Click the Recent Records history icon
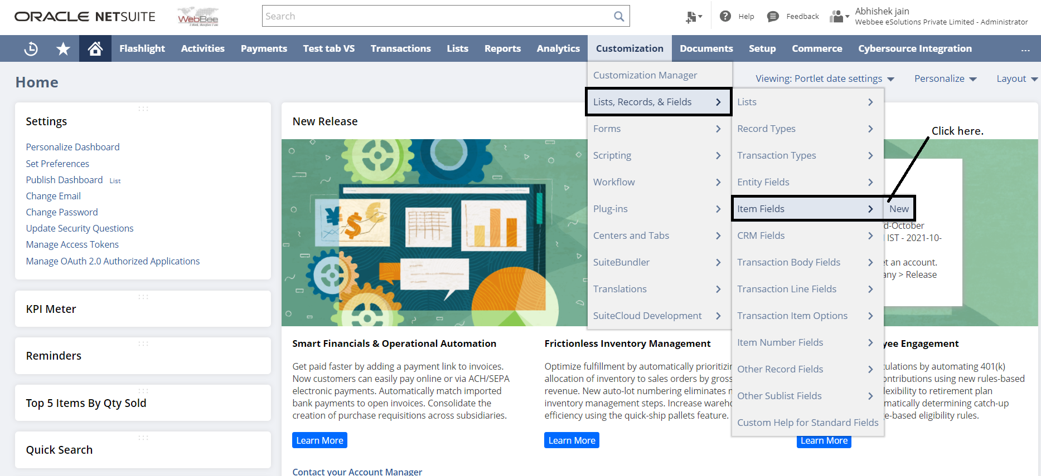 [x=31, y=49]
